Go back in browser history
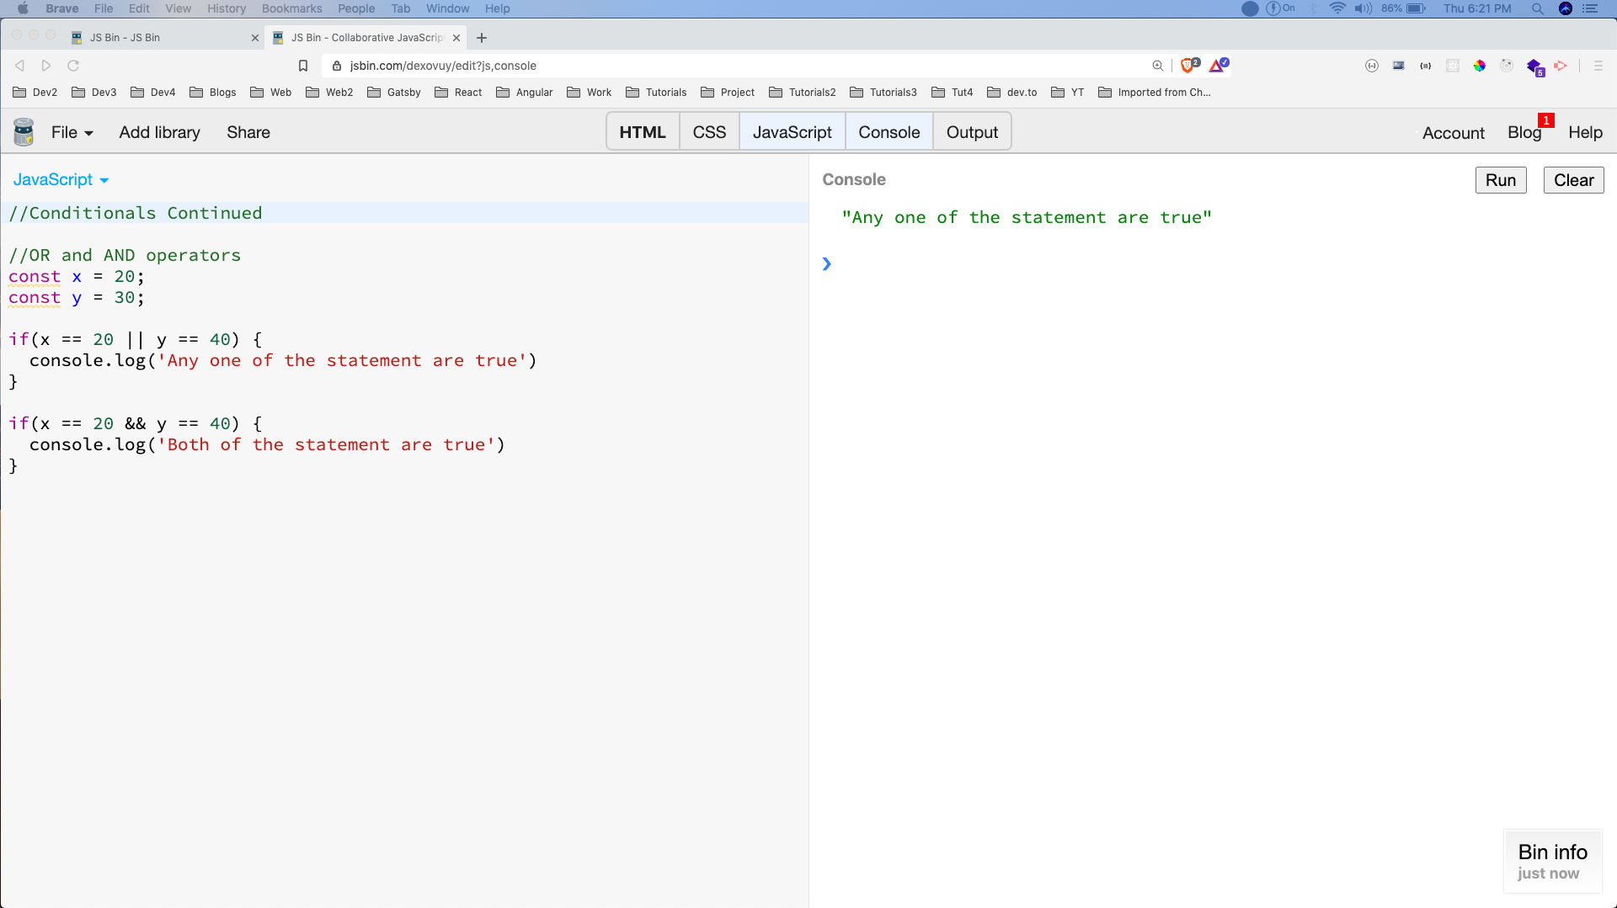This screenshot has width=1617, height=908. tap(20, 66)
